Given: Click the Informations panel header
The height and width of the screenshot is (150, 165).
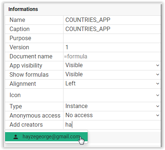Looking at the screenshot, I should click(23, 9).
